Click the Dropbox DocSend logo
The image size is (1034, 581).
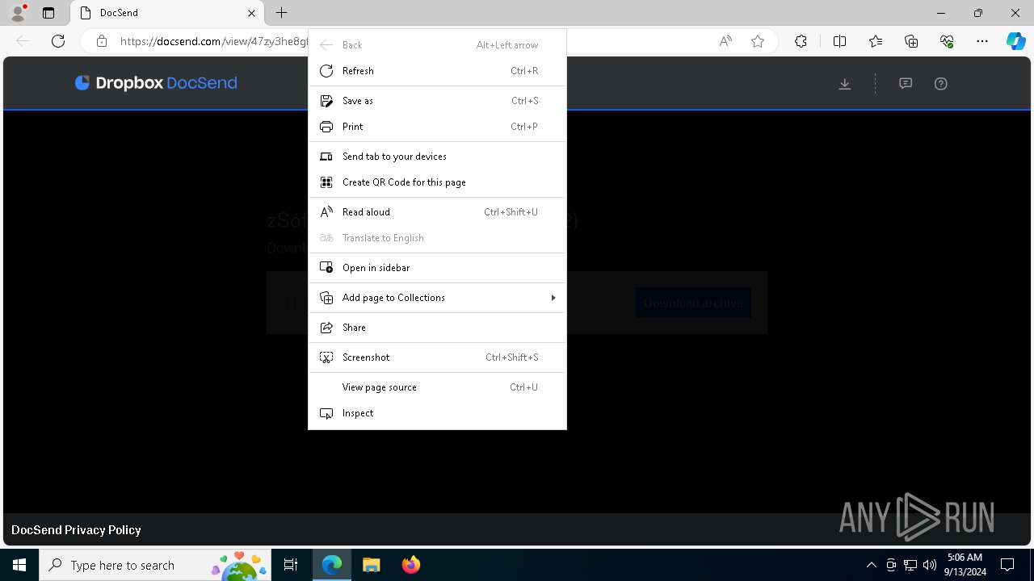click(x=156, y=83)
